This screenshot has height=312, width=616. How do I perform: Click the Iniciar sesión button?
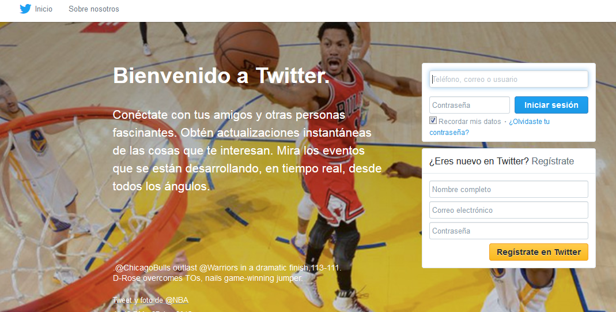coord(551,105)
